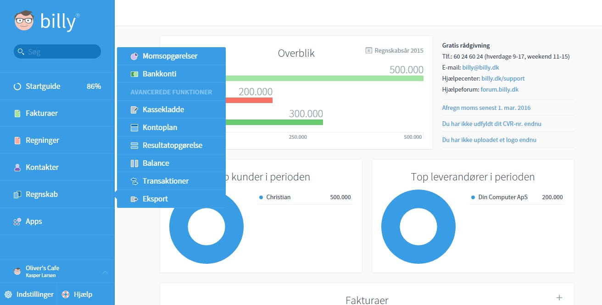Click the Resultatopgørelse icon
This screenshot has width=602, height=305.
(x=134, y=146)
